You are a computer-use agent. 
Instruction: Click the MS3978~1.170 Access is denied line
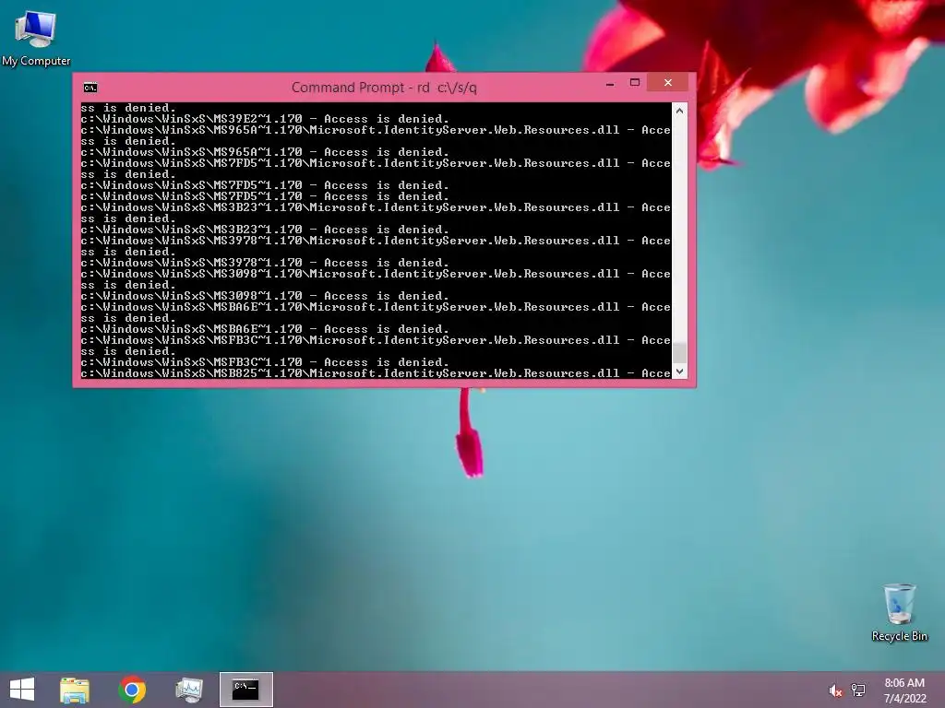265,263
